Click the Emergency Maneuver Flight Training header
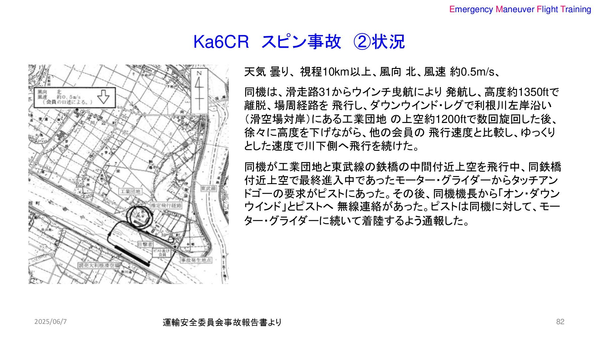 [520, 9]
